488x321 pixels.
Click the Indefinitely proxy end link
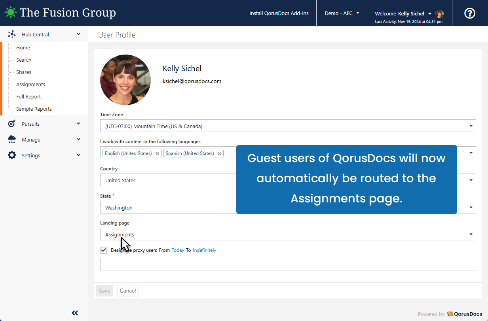pos(205,250)
